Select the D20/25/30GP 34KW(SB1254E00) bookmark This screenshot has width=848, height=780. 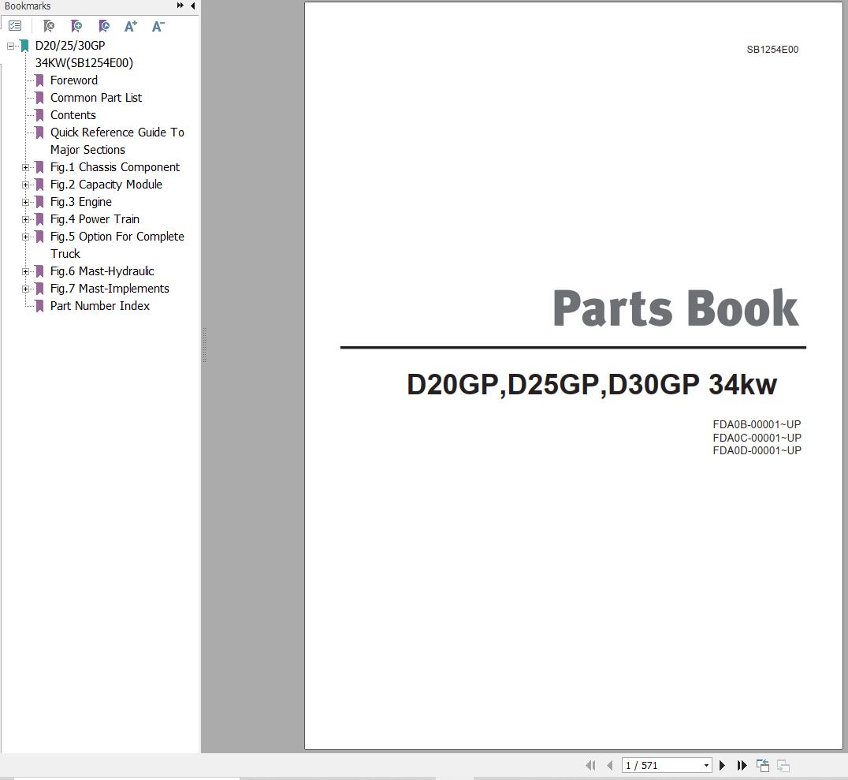(x=84, y=54)
